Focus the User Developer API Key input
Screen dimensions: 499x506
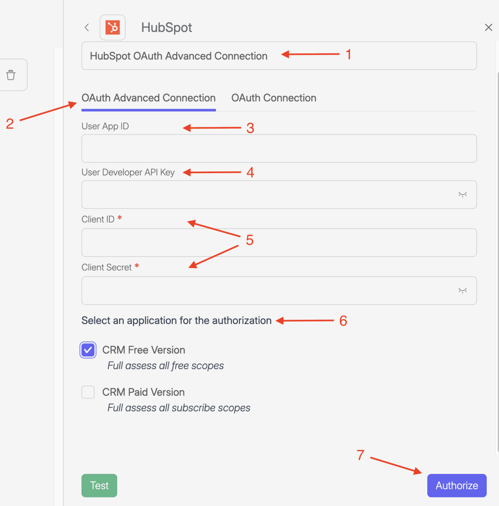tap(268, 195)
